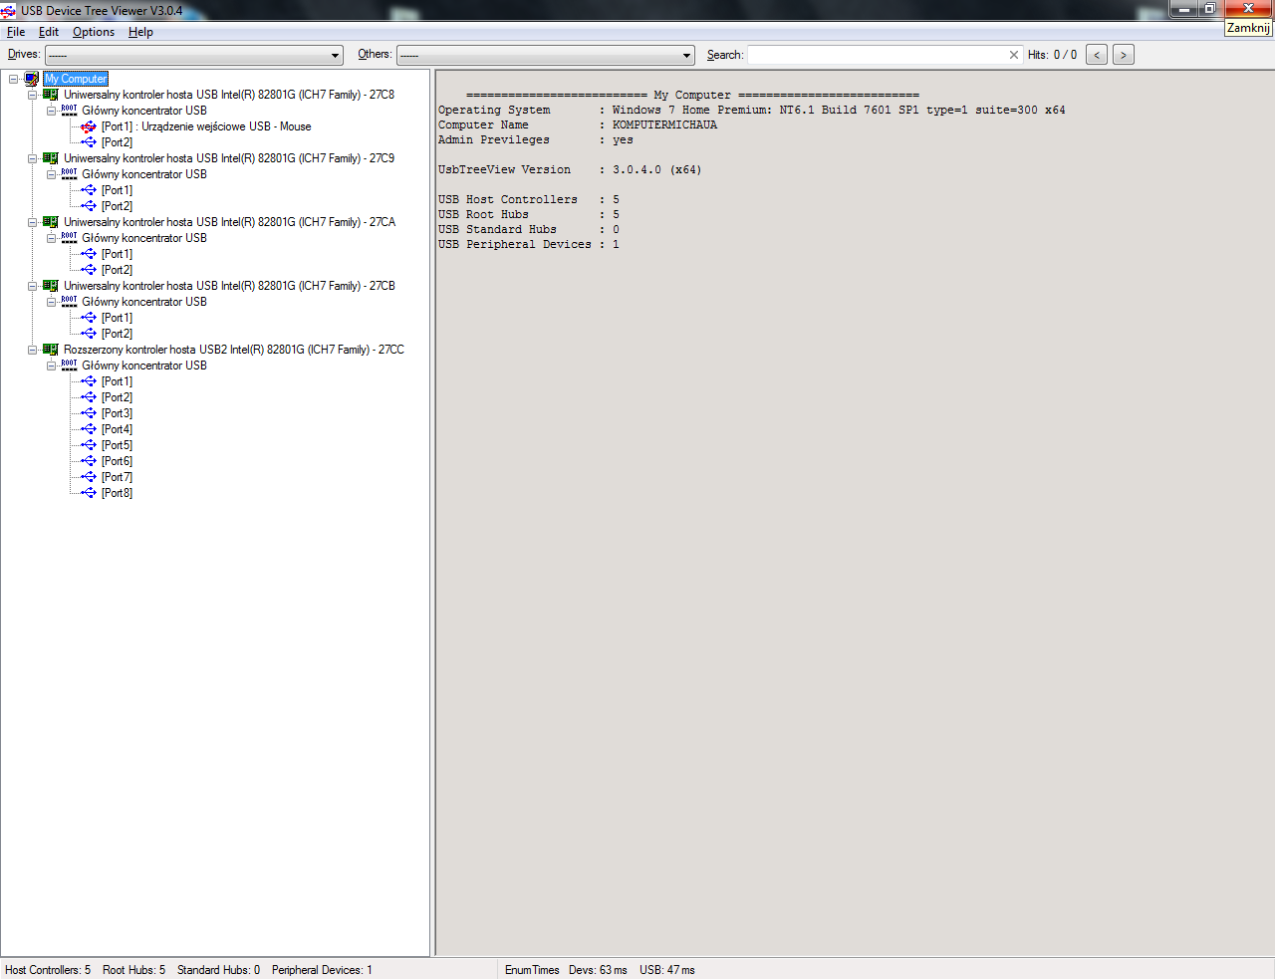Viewport: 1275px width, 980px height.
Task: Click the 27C9 host controller icon
Action: (51, 158)
